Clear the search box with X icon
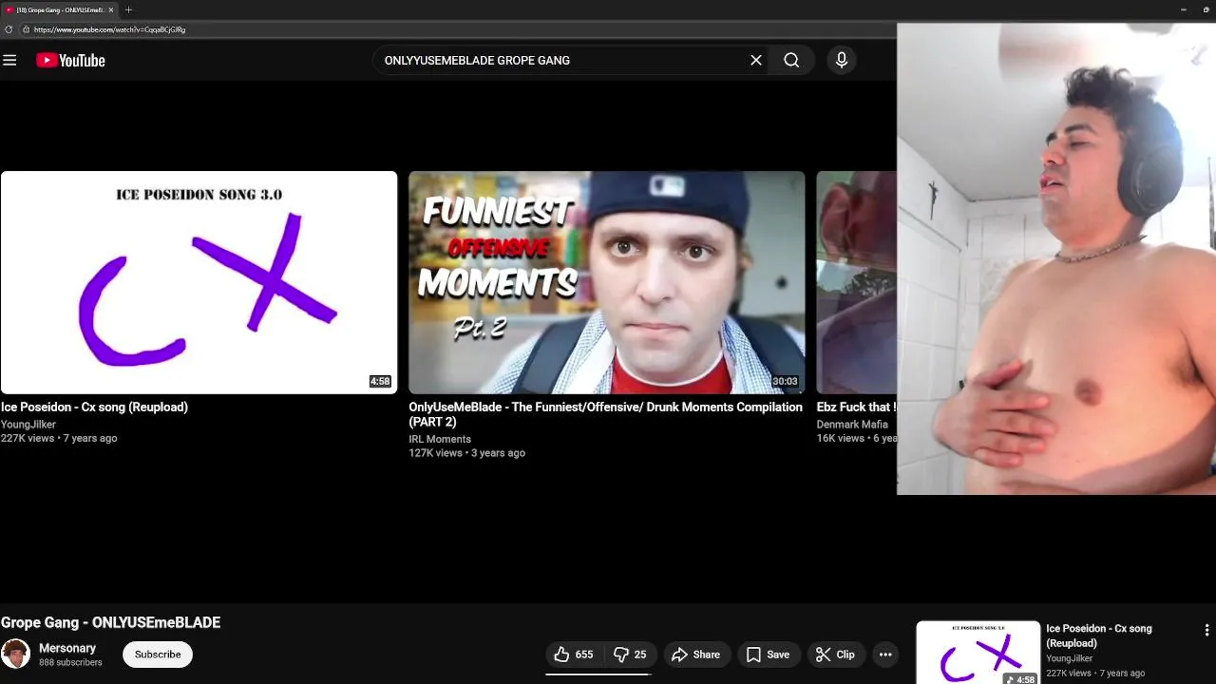 click(756, 60)
